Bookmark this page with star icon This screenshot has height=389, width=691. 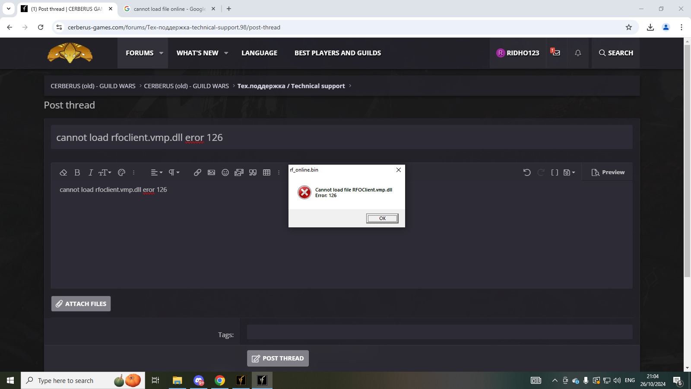click(629, 27)
